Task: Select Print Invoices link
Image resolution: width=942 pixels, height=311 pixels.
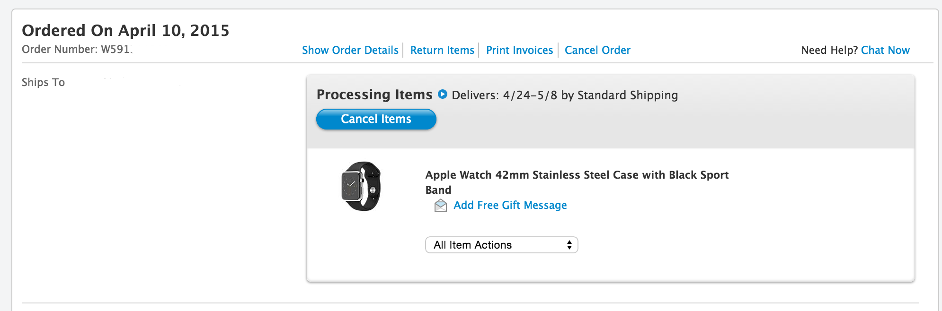Action: tap(519, 50)
